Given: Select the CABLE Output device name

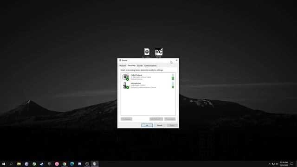Looking at the screenshot, I should click(x=136, y=75).
